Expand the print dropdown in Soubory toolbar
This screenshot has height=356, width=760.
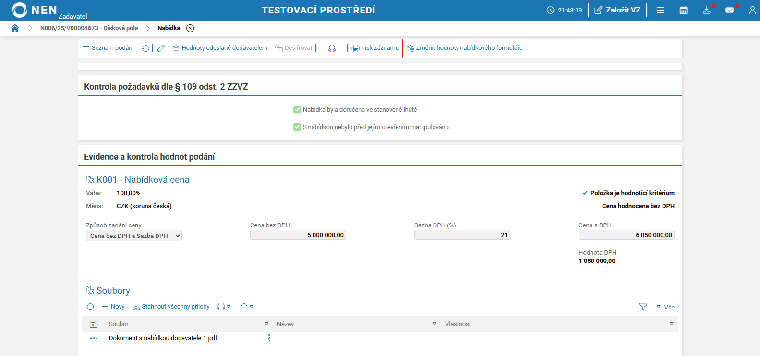click(x=224, y=307)
